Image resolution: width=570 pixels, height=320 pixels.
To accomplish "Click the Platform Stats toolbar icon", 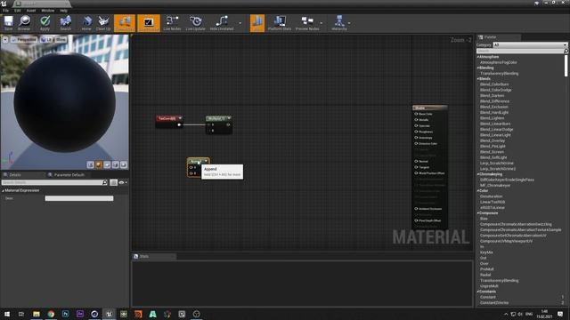I will (279, 23).
